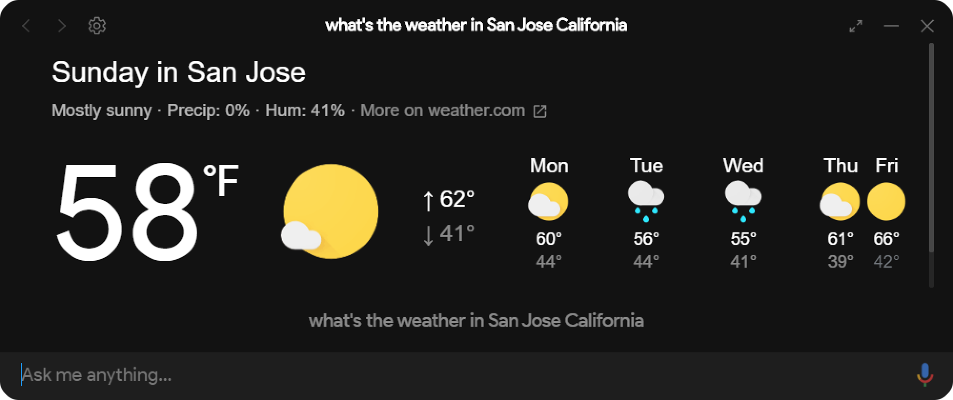
Task: Select the Fri forecast label
Action: pos(886,166)
